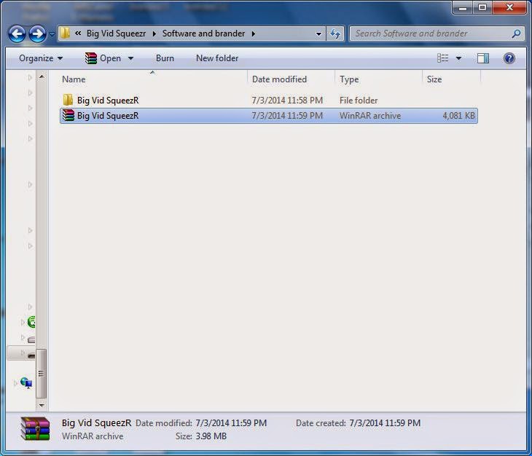Refresh the folder view

coord(335,34)
